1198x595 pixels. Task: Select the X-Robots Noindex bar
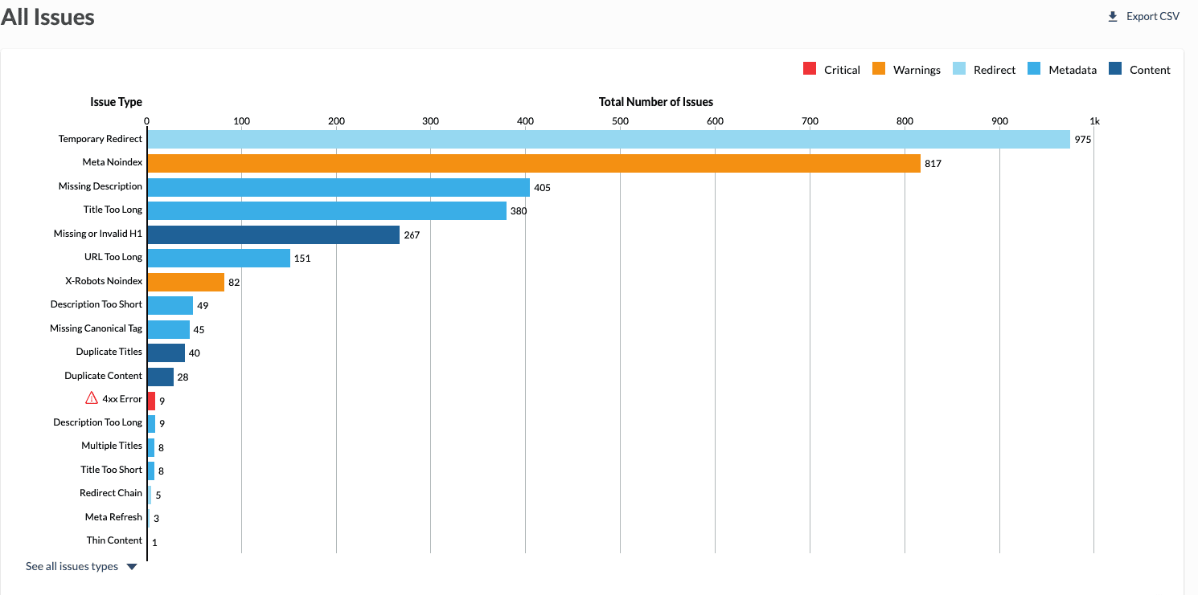(186, 282)
